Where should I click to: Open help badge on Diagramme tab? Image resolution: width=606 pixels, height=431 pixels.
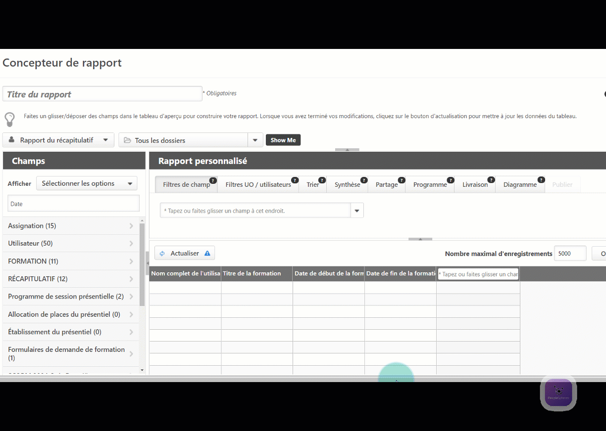[541, 180]
